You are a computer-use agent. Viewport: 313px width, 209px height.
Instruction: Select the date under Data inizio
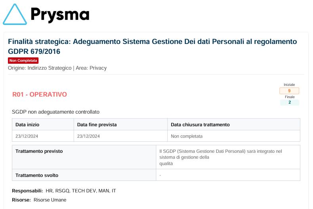[27, 136]
